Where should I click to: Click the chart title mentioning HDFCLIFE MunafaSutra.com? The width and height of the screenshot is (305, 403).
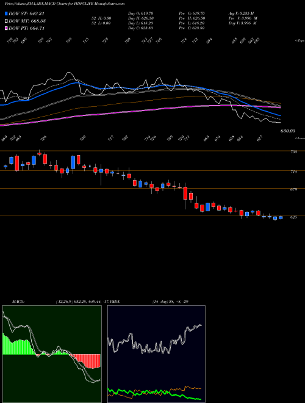click(x=65, y=4)
